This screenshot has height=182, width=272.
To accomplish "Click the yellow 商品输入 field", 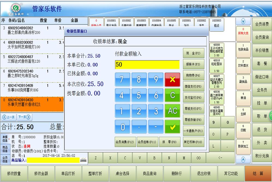I will click(x=53, y=160).
